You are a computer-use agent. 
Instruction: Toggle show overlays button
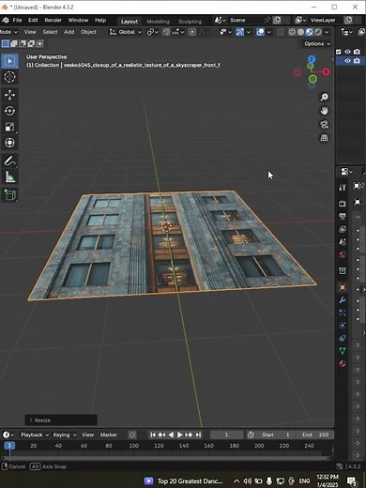(260, 32)
